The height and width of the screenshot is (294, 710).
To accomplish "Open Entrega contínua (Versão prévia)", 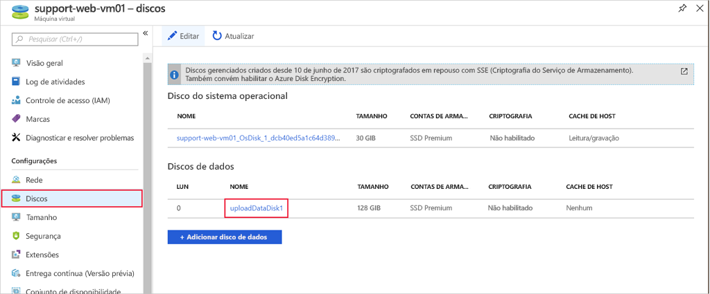I will (x=80, y=273).
